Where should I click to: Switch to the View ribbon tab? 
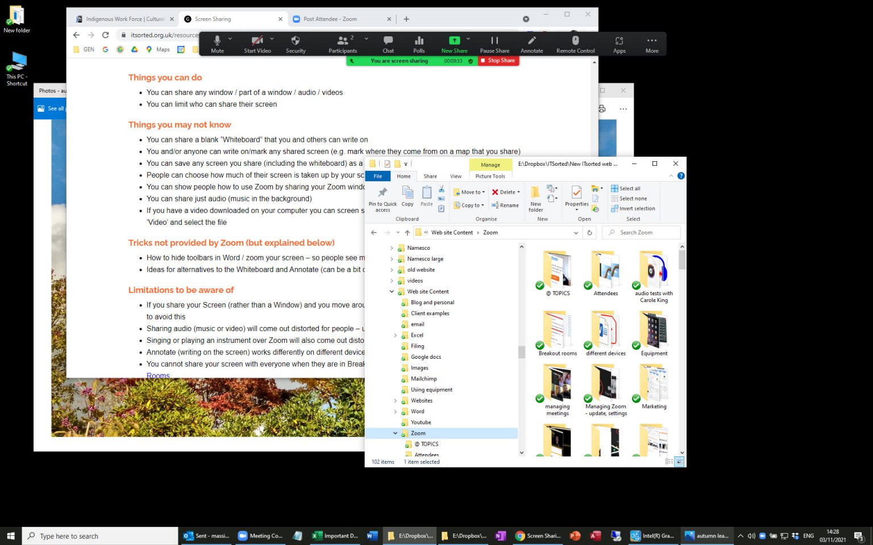(456, 176)
